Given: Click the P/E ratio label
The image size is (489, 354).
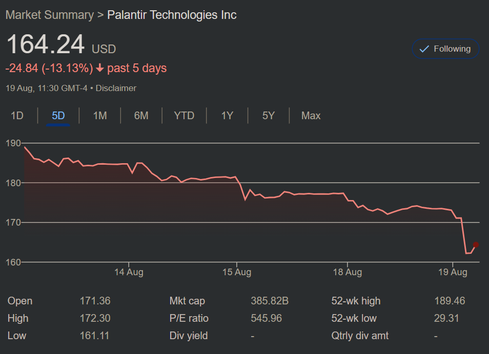Looking at the screenshot, I should 189,318.
